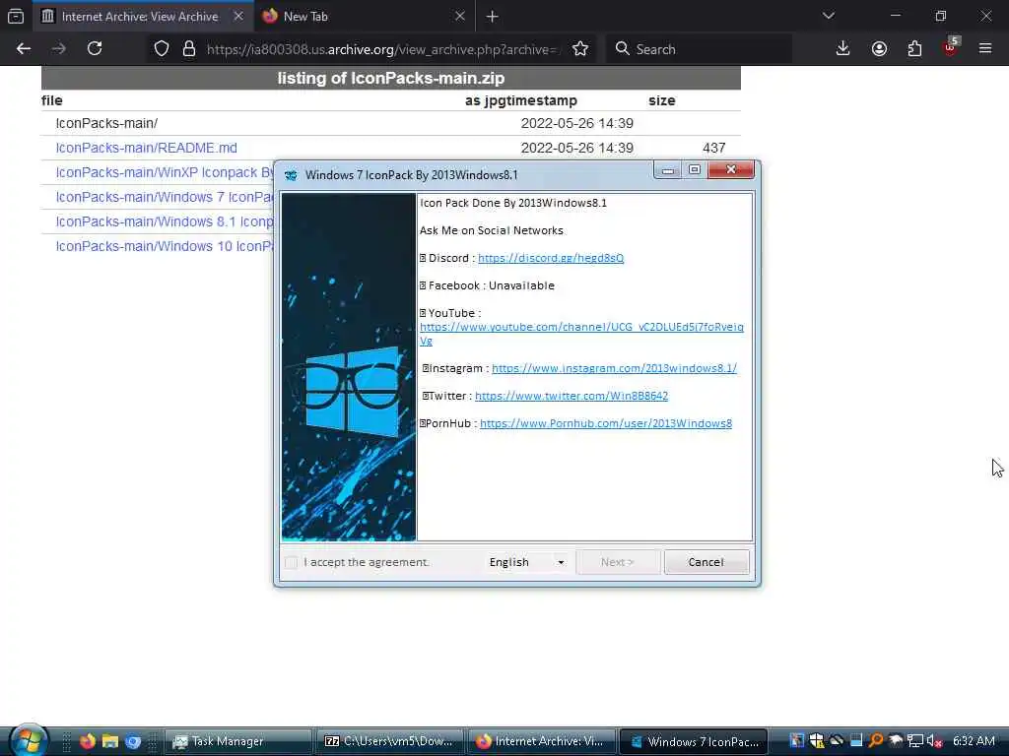Switch to the 7-Zip C:\Users taskbar button
The image size is (1009, 756).
[389, 741]
